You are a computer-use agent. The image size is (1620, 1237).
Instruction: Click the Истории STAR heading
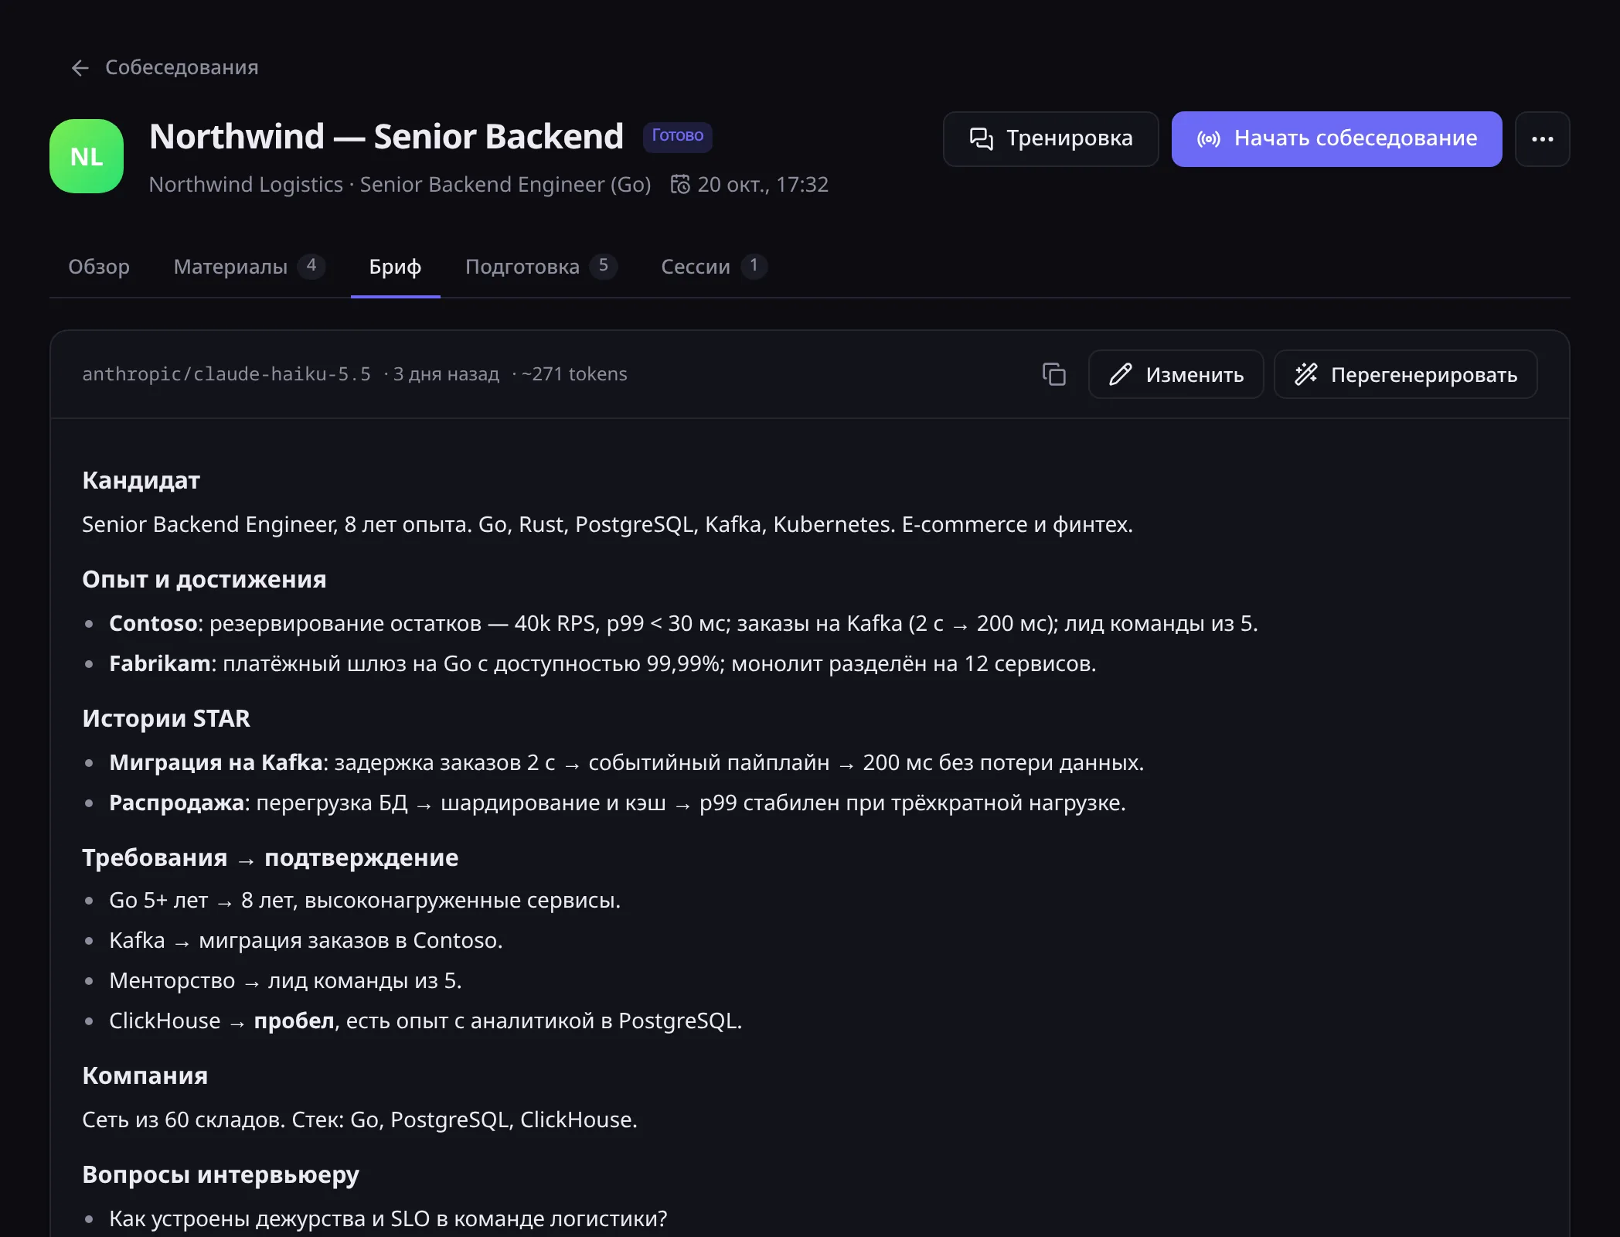tap(166, 719)
